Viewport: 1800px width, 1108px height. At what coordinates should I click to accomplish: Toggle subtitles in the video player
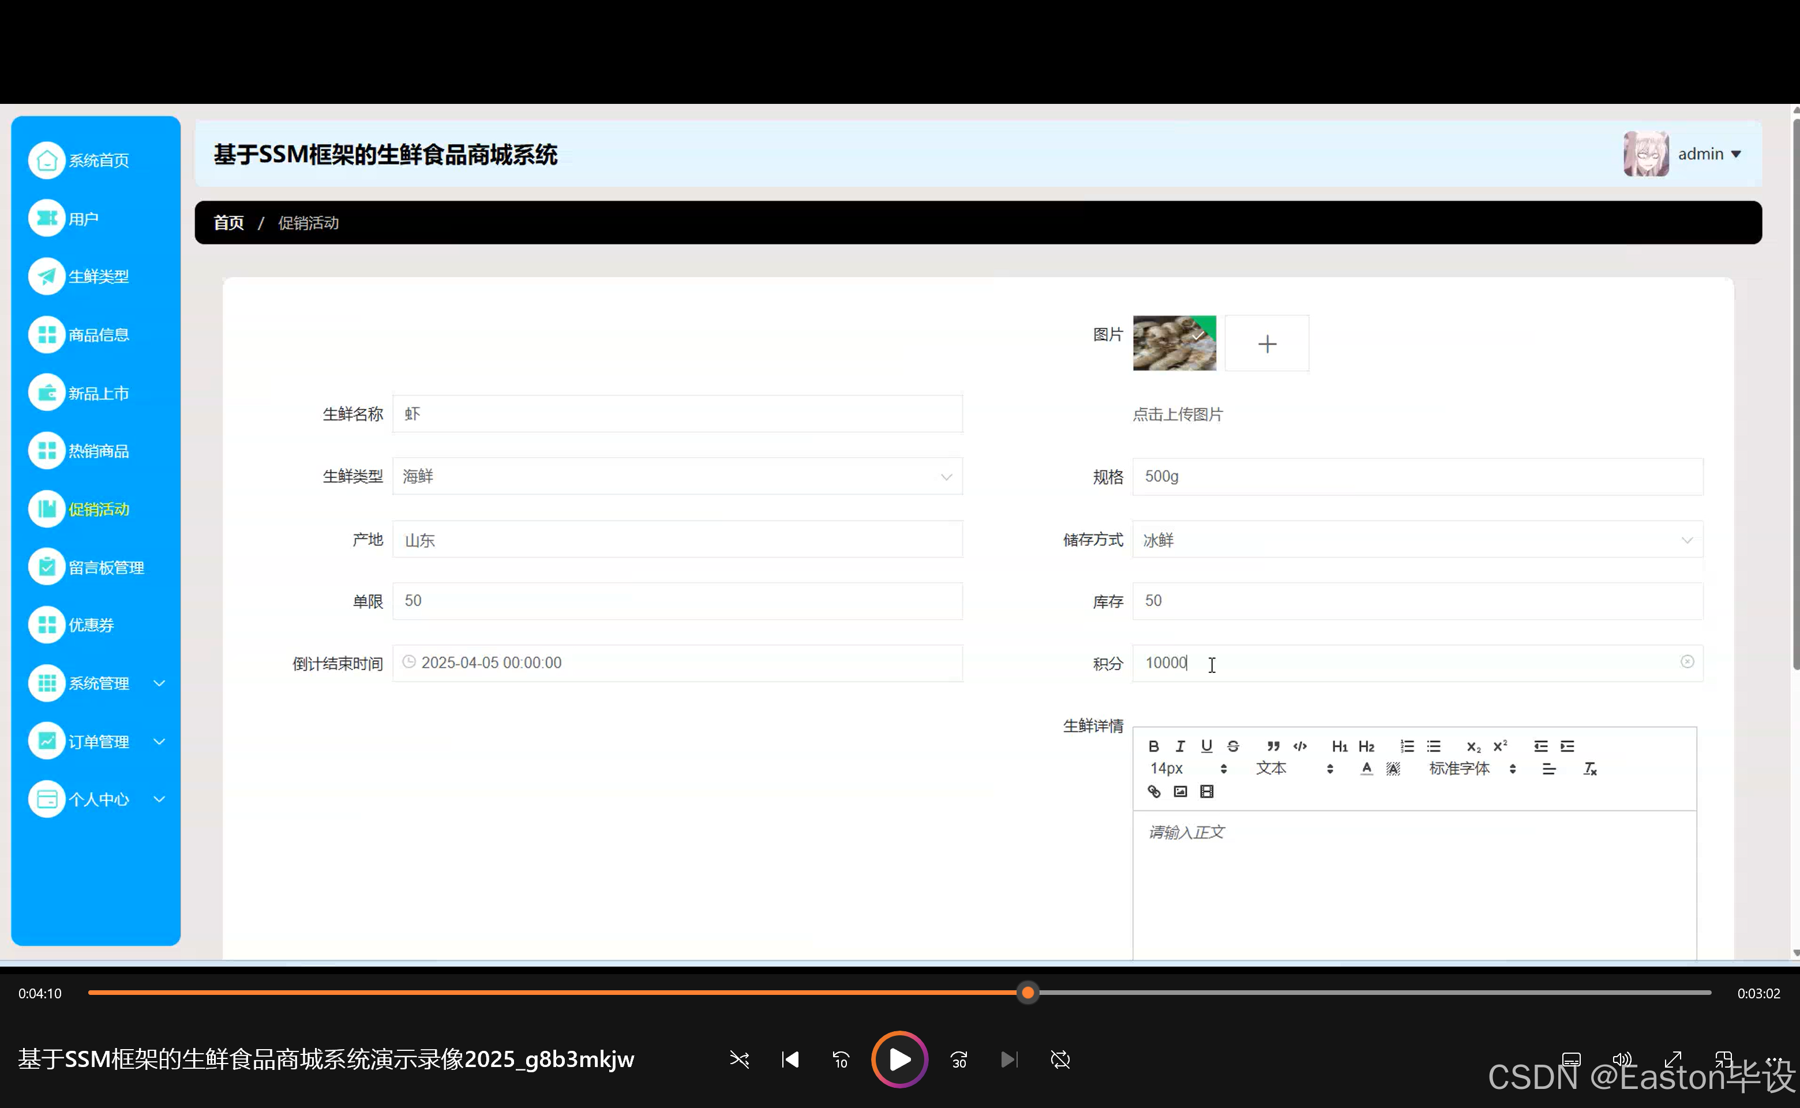tap(1571, 1060)
